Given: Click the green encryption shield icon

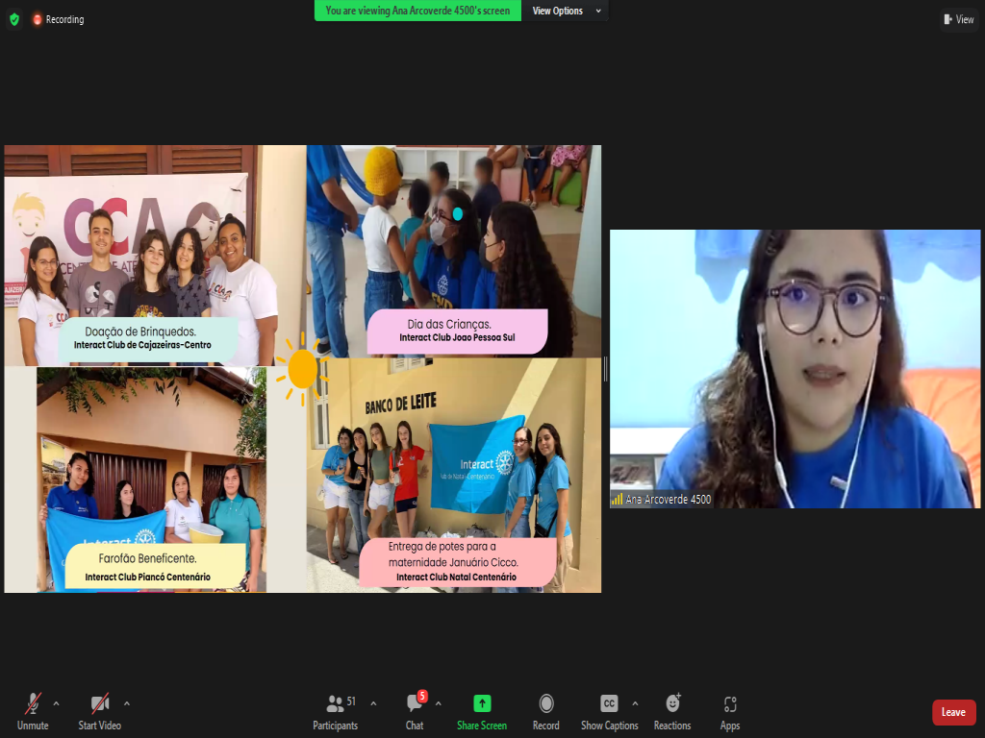Looking at the screenshot, I should coord(13,19).
